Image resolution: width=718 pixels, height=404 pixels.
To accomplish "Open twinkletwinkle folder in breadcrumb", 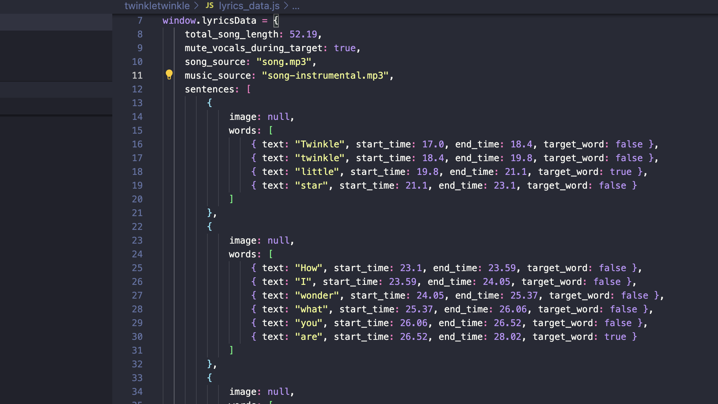I will [157, 6].
